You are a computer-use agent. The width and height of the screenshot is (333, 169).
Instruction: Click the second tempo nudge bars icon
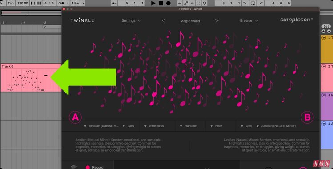(x=39, y=3)
